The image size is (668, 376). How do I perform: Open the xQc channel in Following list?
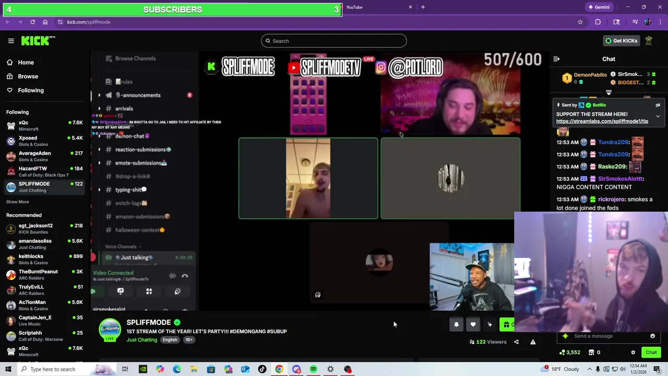(44, 126)
